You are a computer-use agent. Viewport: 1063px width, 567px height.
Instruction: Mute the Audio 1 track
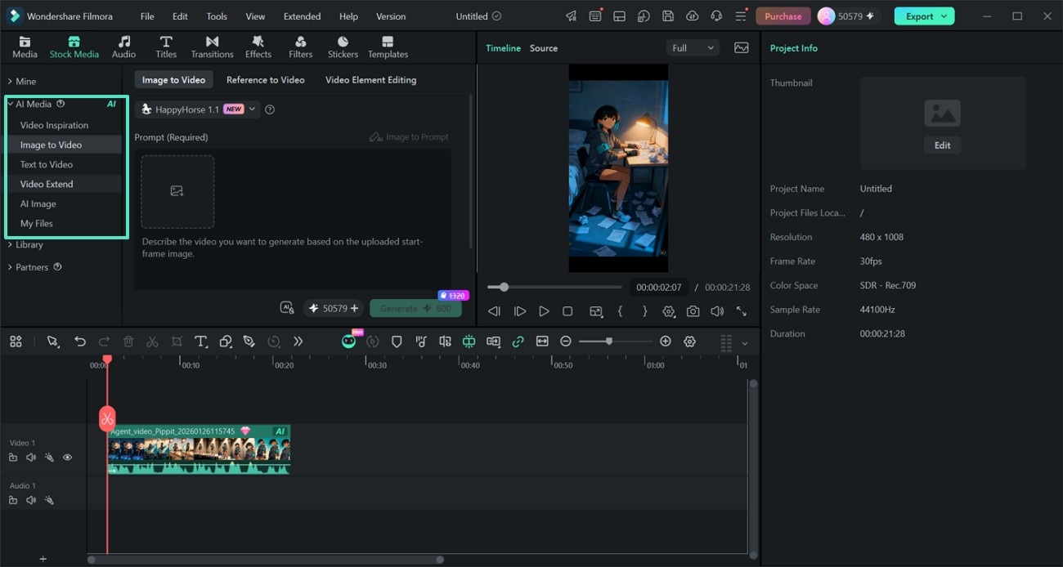tap(31, 500)
